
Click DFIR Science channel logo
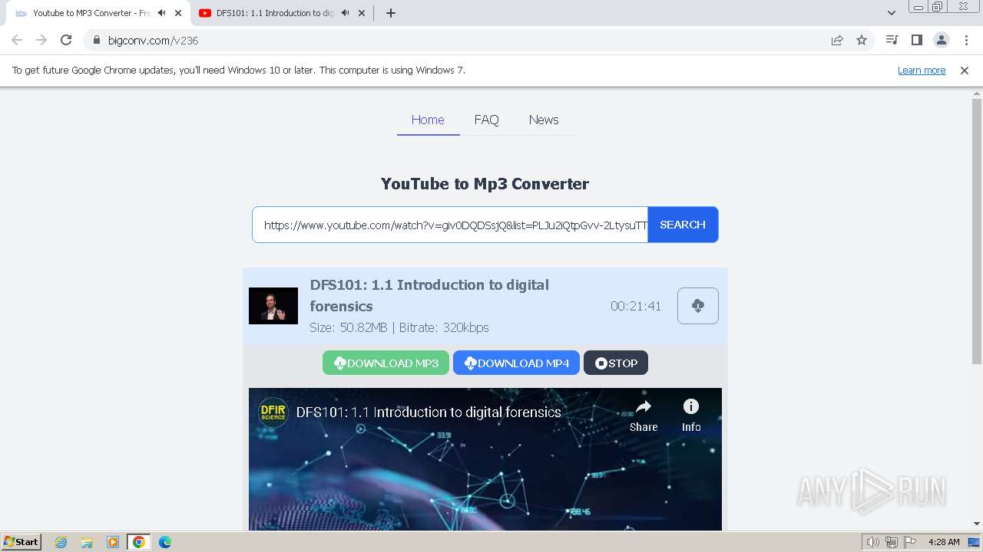point(273,412)
